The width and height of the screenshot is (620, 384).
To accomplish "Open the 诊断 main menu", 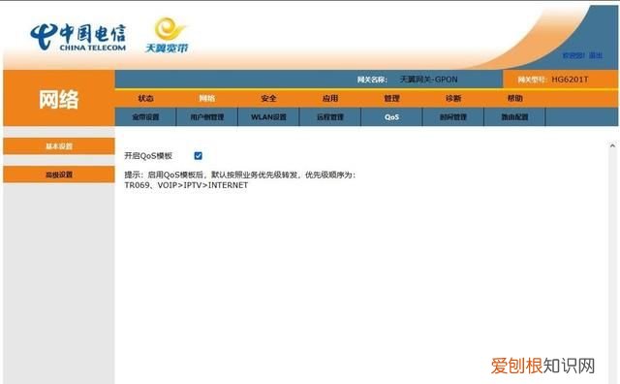I will tap(453, 98).
